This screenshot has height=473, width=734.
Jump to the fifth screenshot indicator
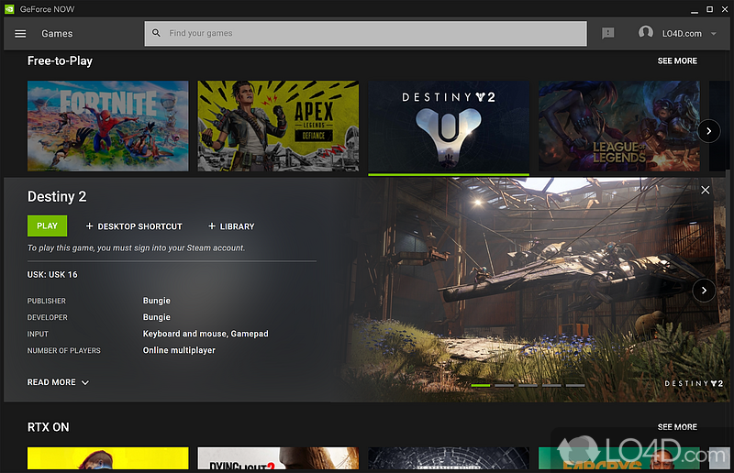[575, 386]
